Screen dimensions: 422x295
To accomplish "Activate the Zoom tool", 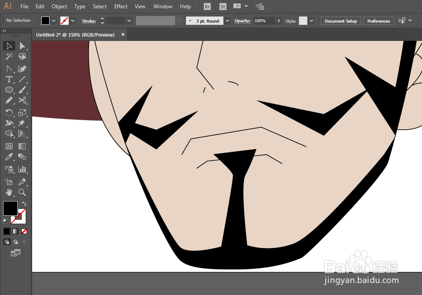I will pyautogui.click(x=22, y=192).
